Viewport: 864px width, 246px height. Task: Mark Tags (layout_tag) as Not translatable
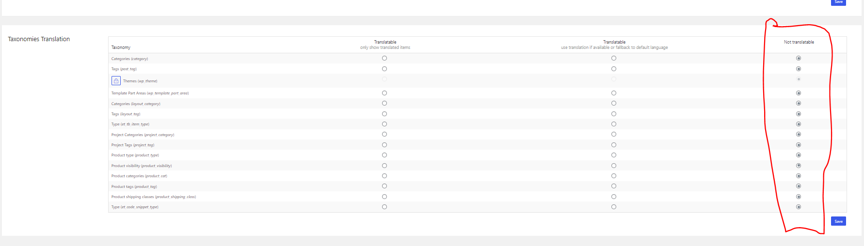coord(799,114)
